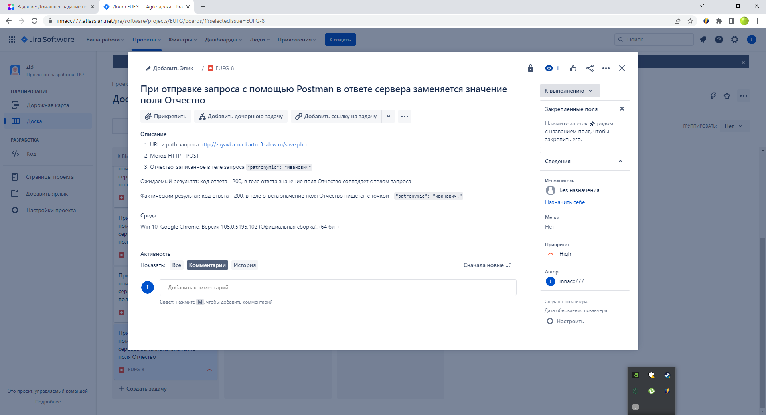Viewport: 766px width, 415px height.
Task: Select the Все activity tab
Action: (177, 265)
